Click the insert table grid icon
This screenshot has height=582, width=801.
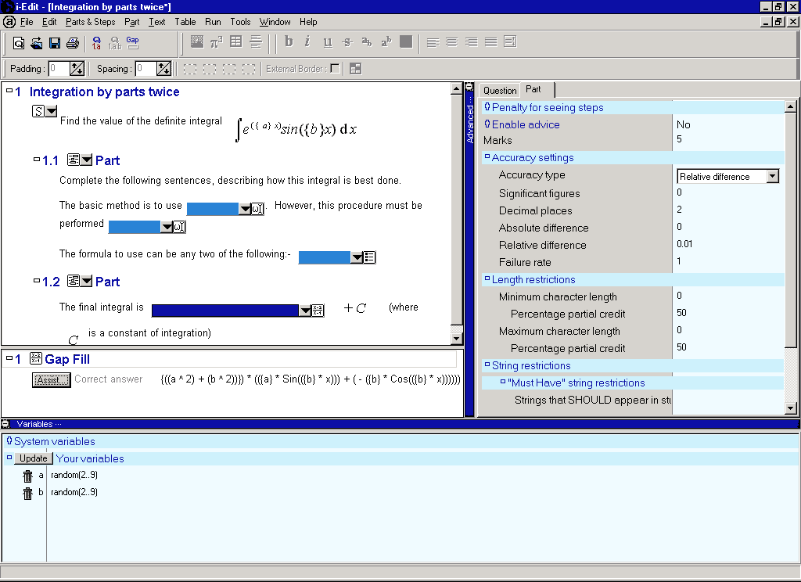tap(235, 42)
